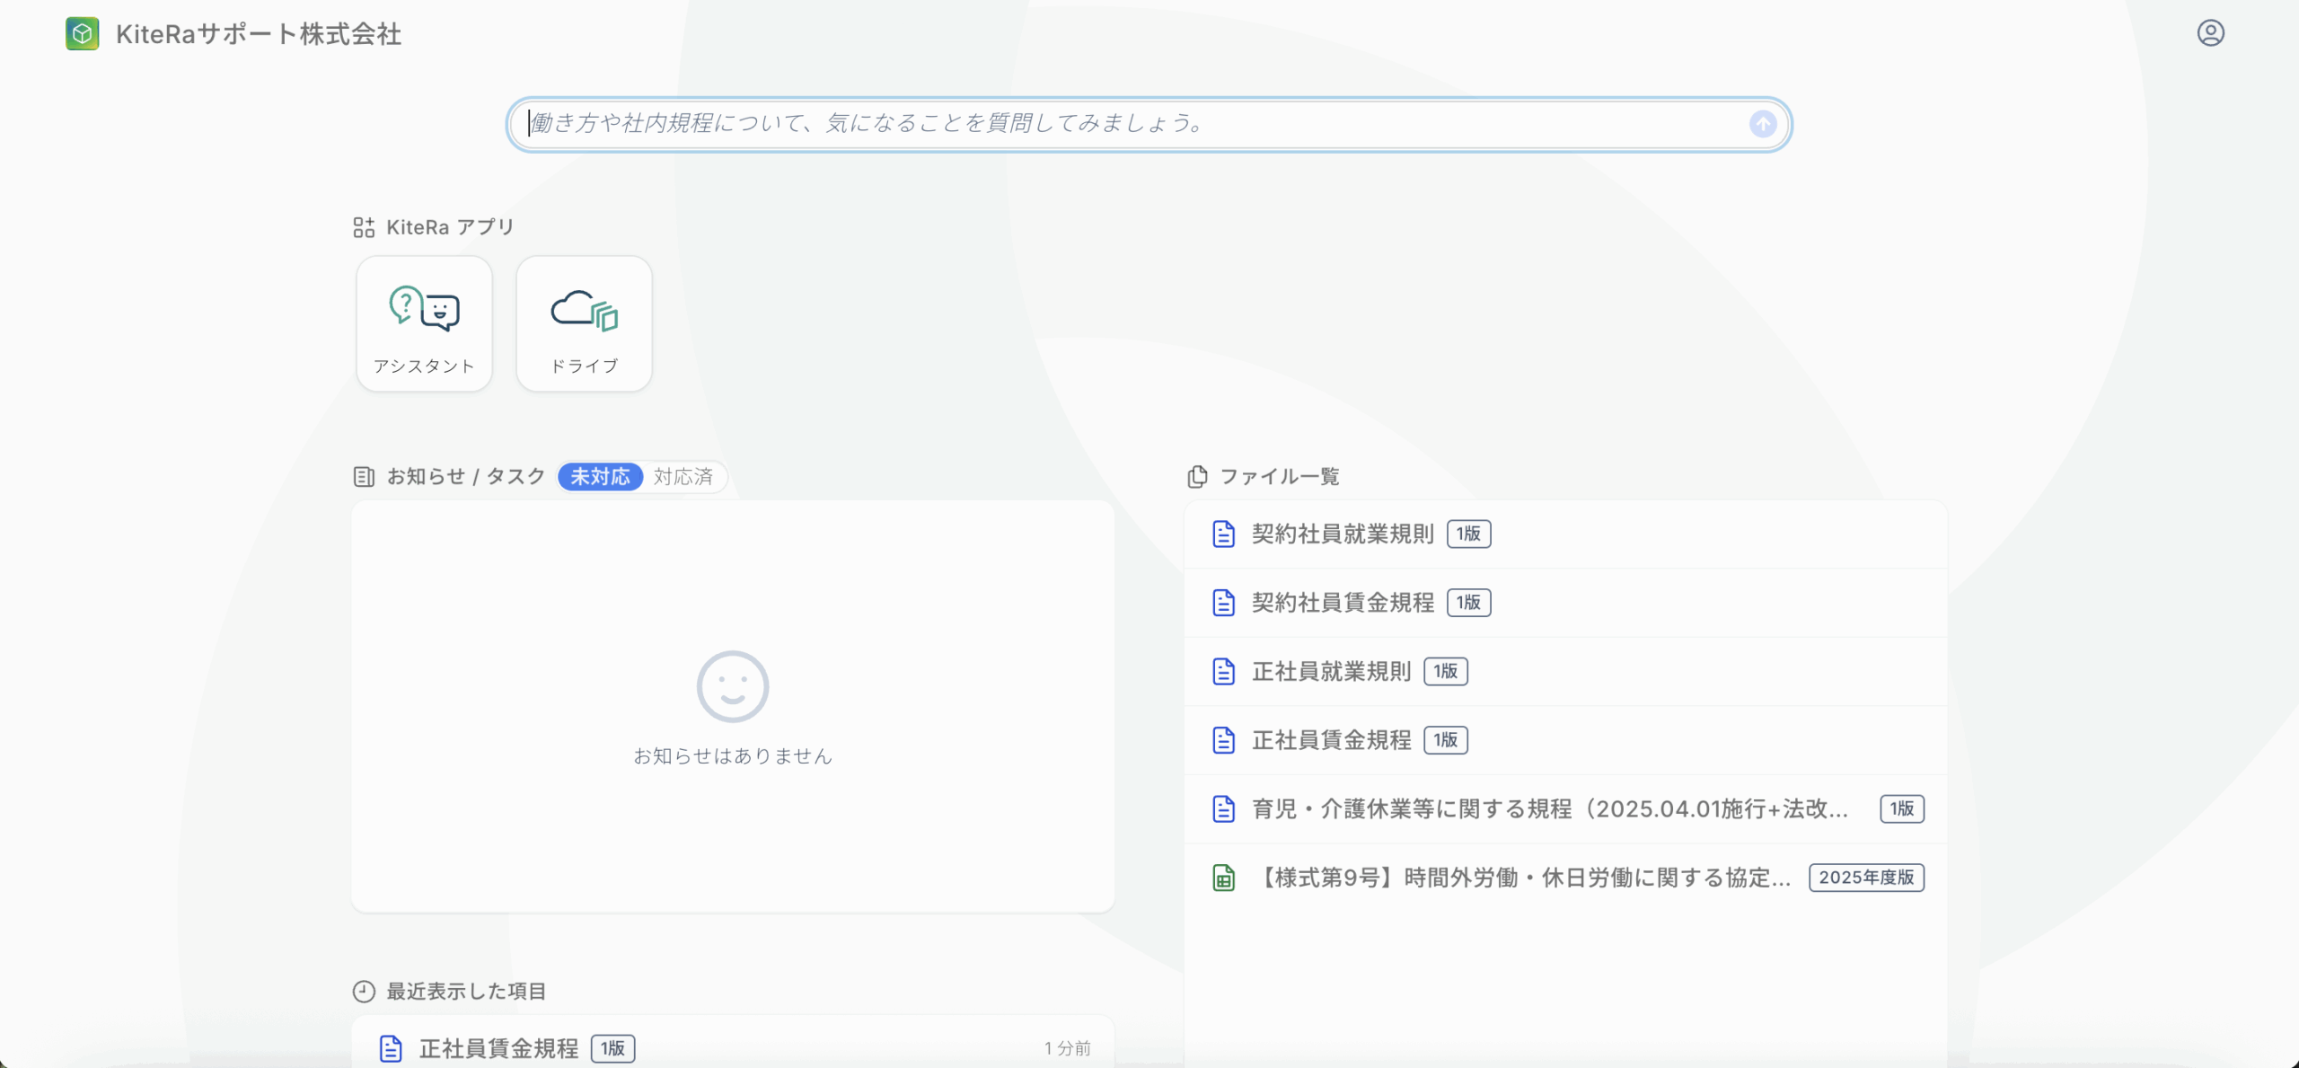The image size is (2299, 1068).
Task: Click 1版 badge next to 契約社員就業規則
Action: tap(1468, 534)
